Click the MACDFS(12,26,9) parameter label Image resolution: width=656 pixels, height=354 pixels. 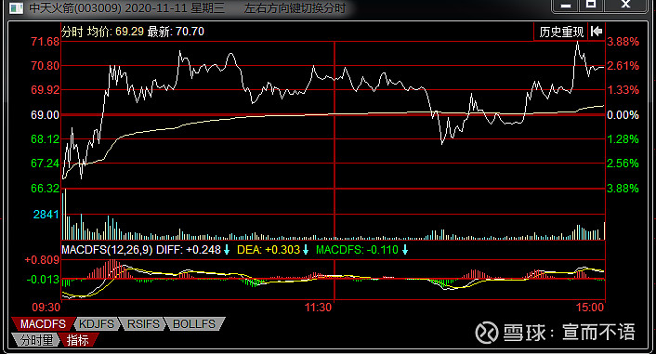[107, 250]
